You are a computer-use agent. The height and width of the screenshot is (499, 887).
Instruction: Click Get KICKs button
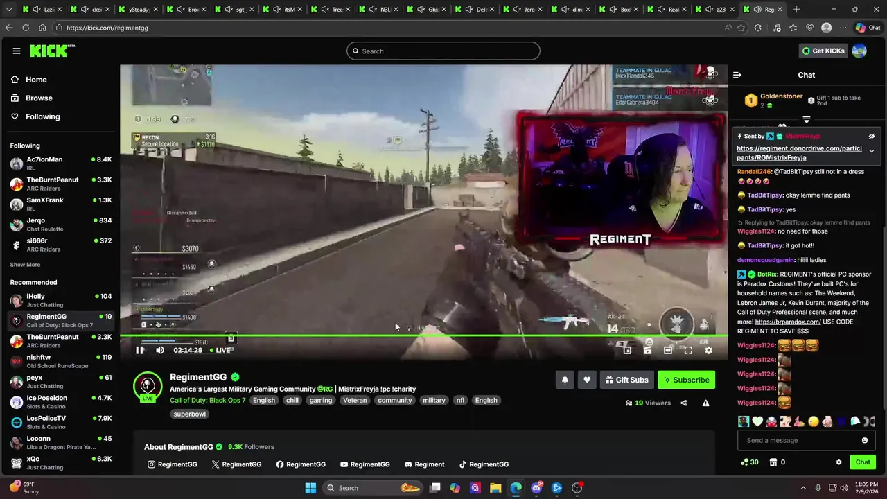click(823, 51)
